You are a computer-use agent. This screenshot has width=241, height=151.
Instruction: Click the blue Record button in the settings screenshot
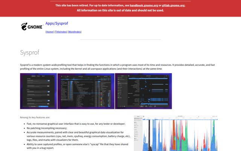click(x=43, y=106)
